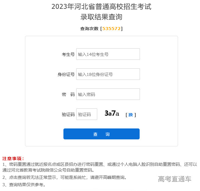Click notice item 2 about 避开高峰期查询
200x191 pixels.
(65, 177)
